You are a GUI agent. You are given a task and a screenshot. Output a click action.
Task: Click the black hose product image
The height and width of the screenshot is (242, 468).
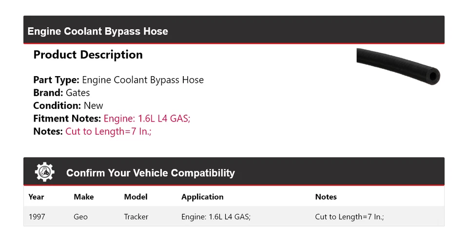(398, 65)
